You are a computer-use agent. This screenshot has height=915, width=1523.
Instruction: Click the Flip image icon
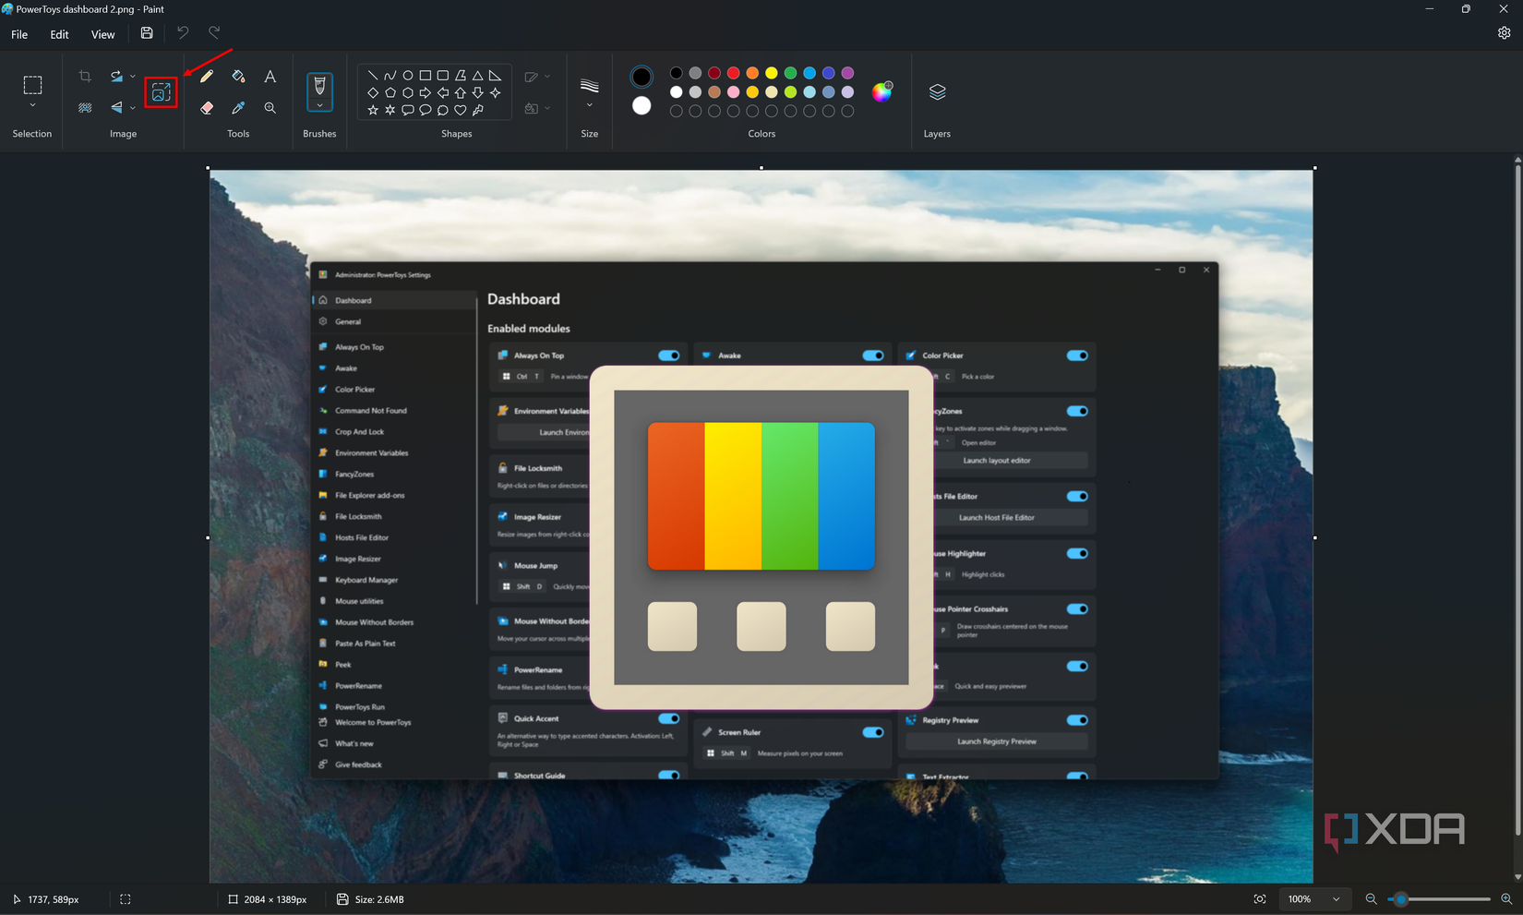(x=116, y=108)
